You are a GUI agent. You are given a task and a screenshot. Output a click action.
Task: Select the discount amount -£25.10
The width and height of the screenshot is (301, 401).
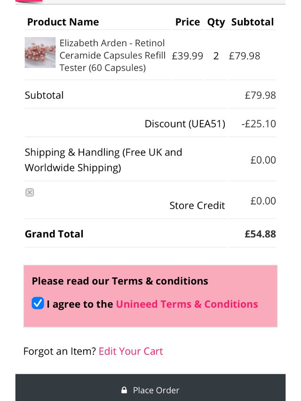[x=259, y=124]
